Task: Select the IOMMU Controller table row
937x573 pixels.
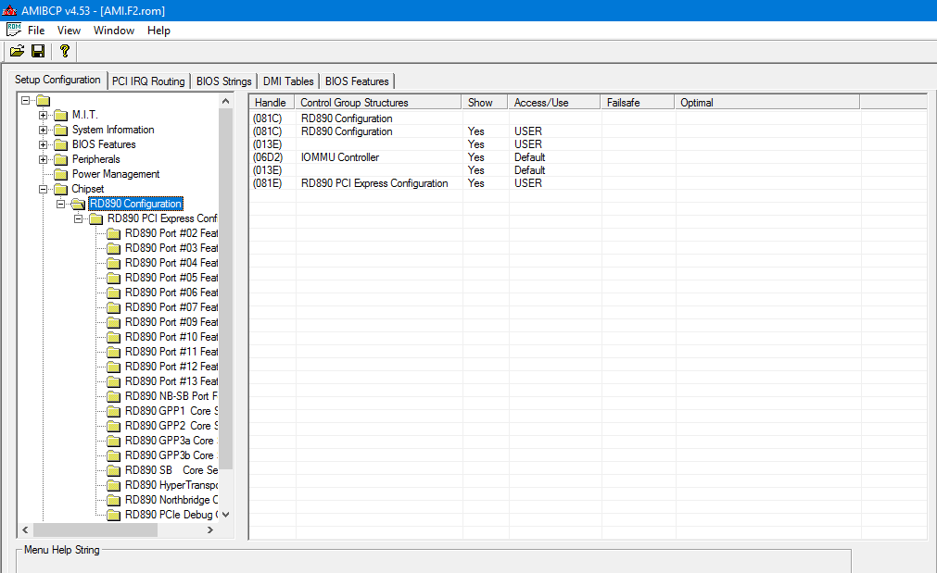Action: (588, 157)
